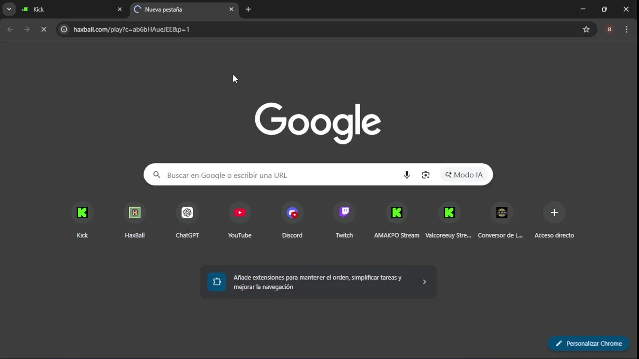Open the Chrome profile avatar B
639x359 pixels.
[609, 29]
